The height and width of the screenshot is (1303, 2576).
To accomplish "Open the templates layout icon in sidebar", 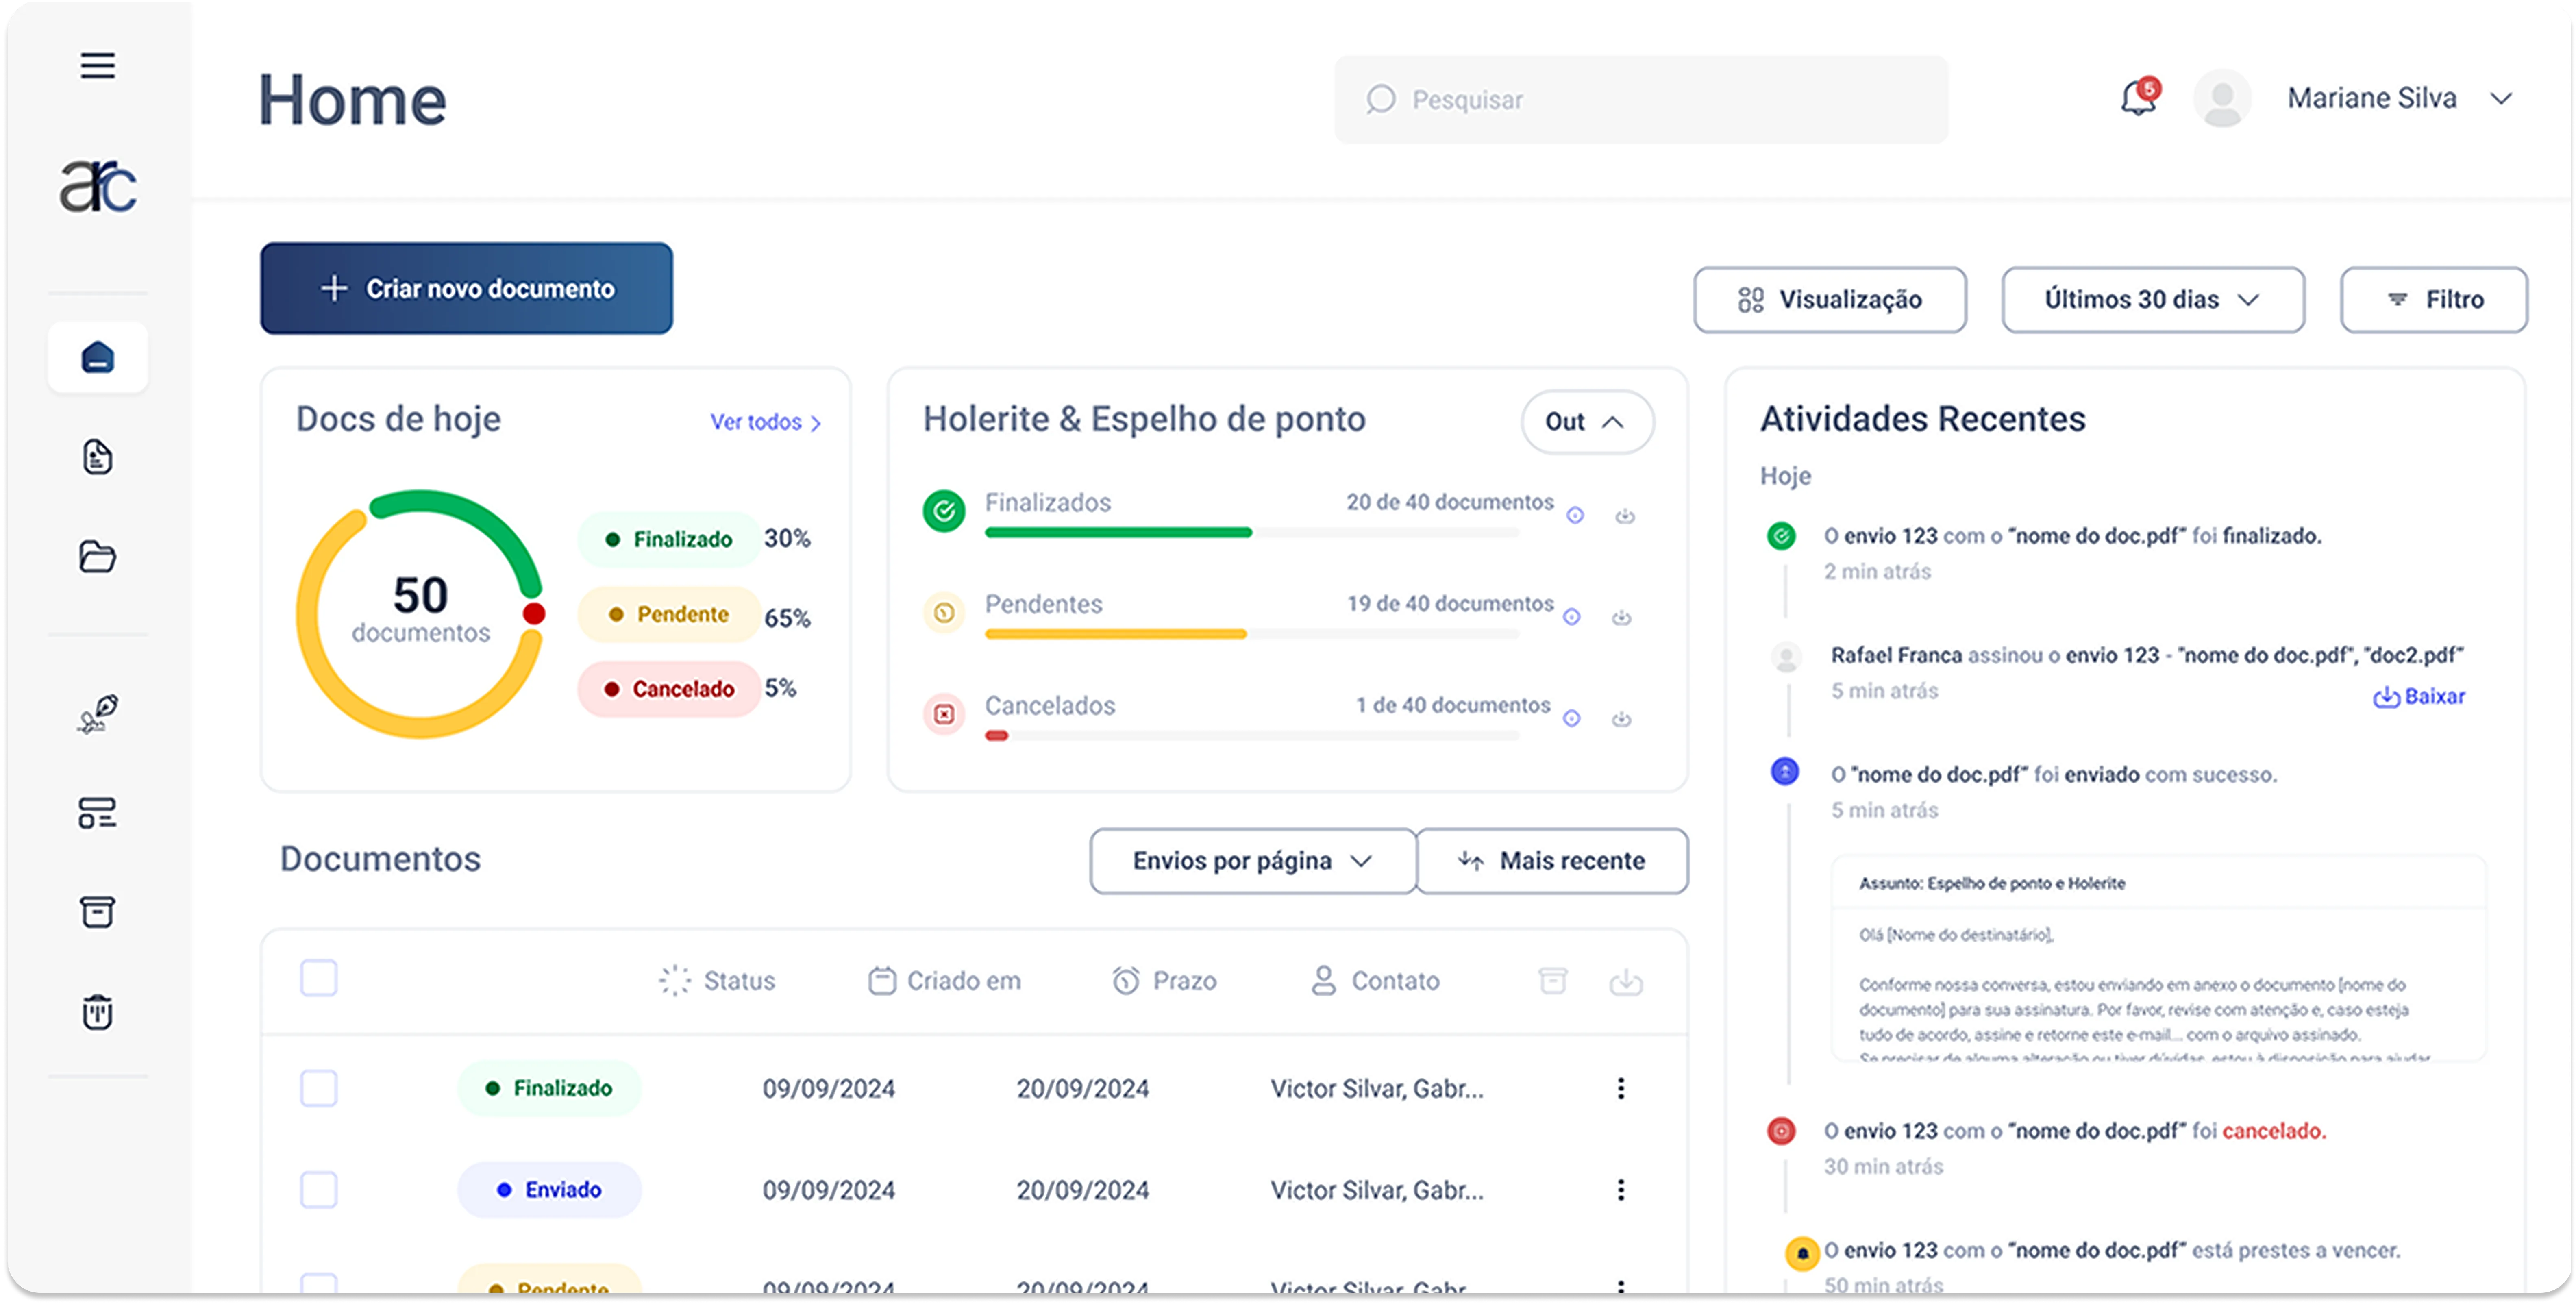I will (x=98, y=813).
